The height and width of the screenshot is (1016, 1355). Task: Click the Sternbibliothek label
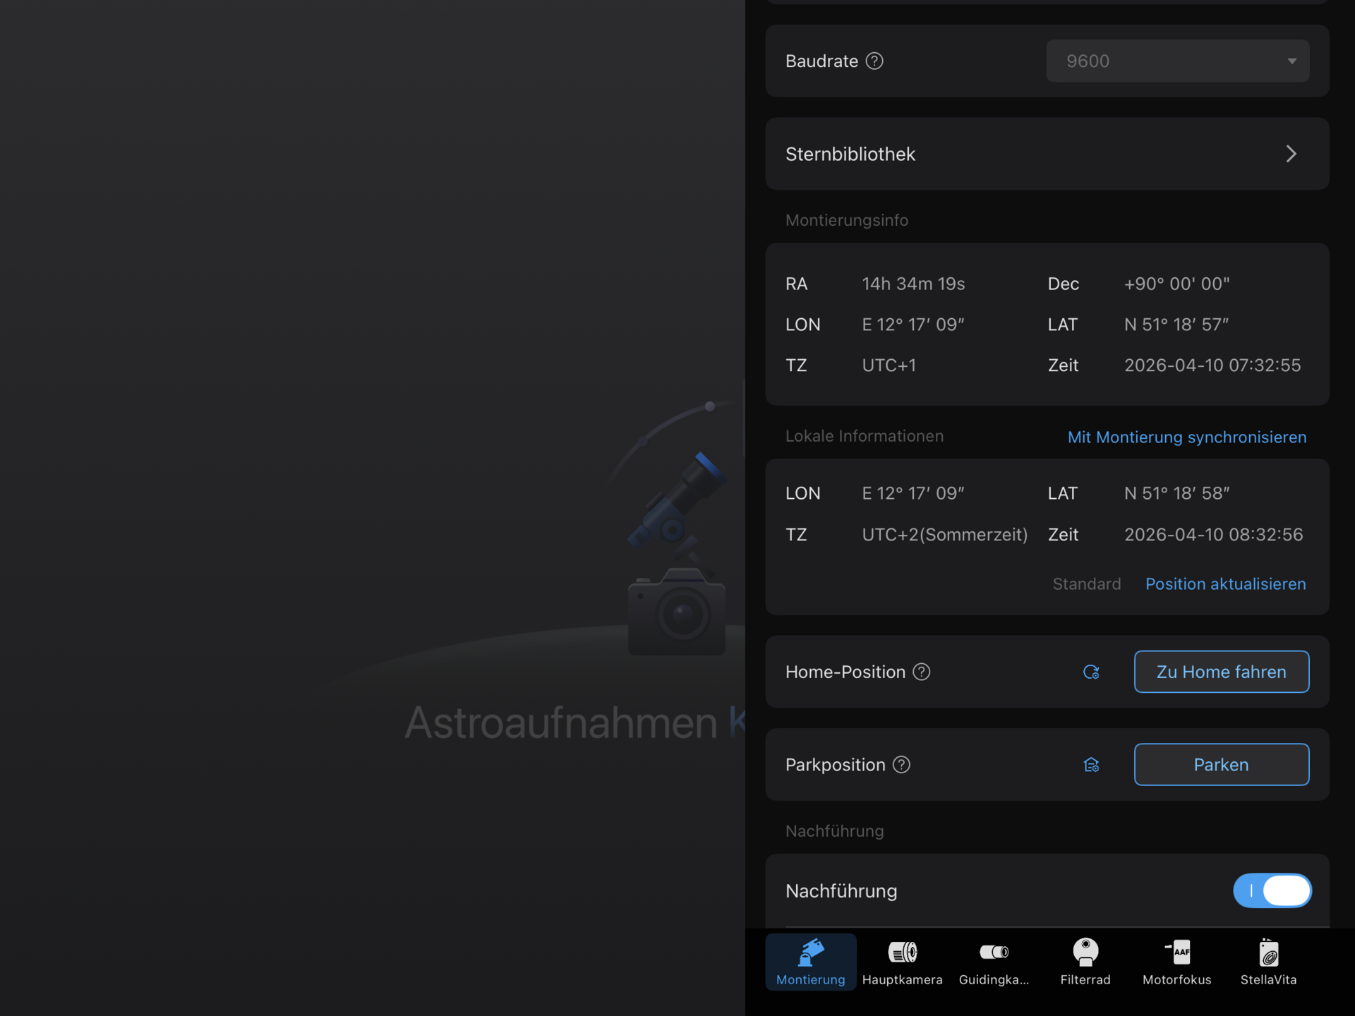850,154
